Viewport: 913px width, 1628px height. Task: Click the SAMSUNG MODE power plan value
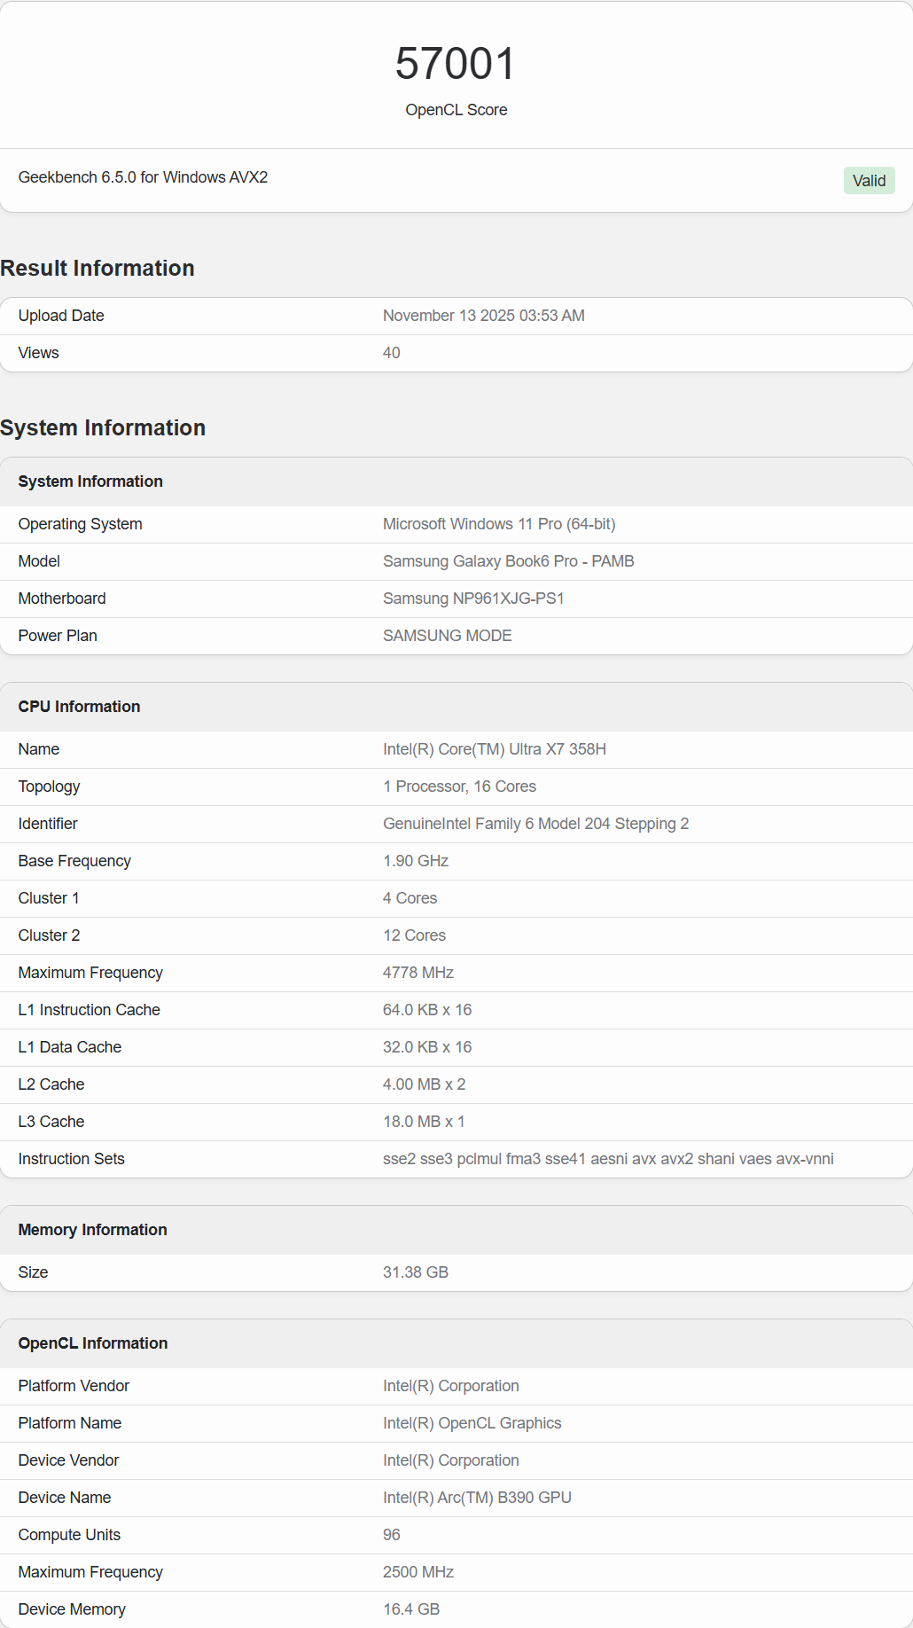(447, 636)
